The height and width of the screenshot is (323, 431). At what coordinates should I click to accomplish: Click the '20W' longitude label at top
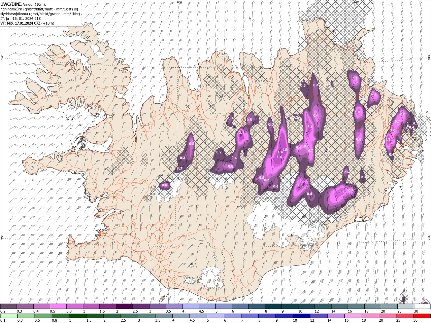tap(179, 2)
